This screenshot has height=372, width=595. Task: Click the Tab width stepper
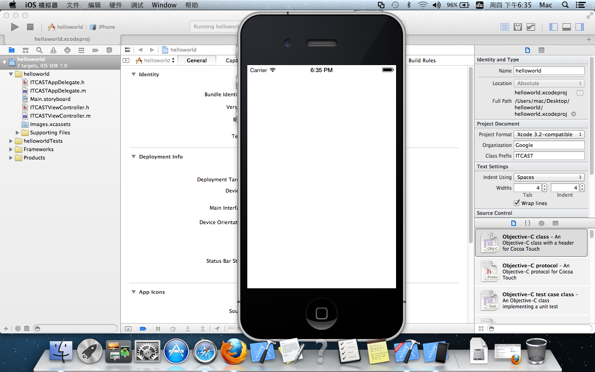pyautogui.click(x=544, y=188)
